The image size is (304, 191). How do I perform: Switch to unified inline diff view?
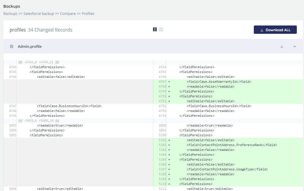click(161, 29)
